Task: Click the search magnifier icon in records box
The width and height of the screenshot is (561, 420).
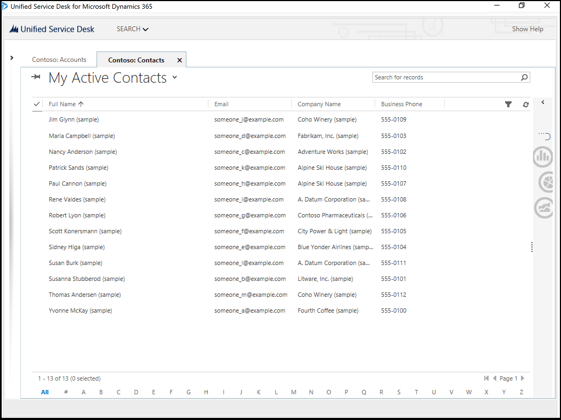Action: pos(524,77)
